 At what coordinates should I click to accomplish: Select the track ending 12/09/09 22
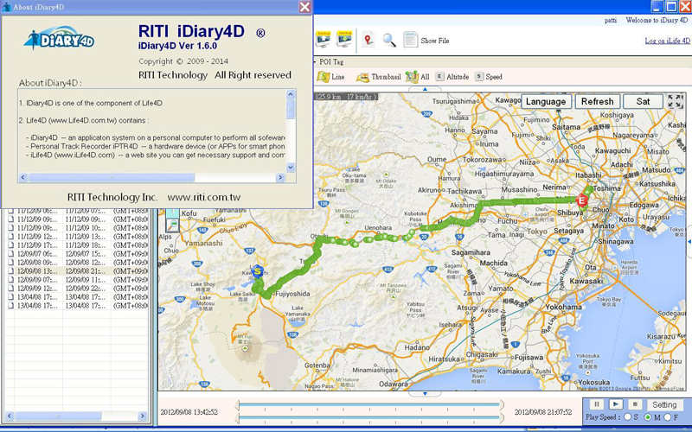tap(86, 289)
